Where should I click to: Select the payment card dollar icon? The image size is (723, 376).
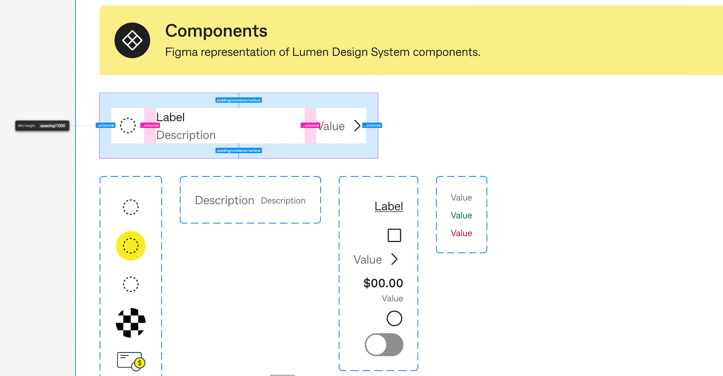pos(131,361)
